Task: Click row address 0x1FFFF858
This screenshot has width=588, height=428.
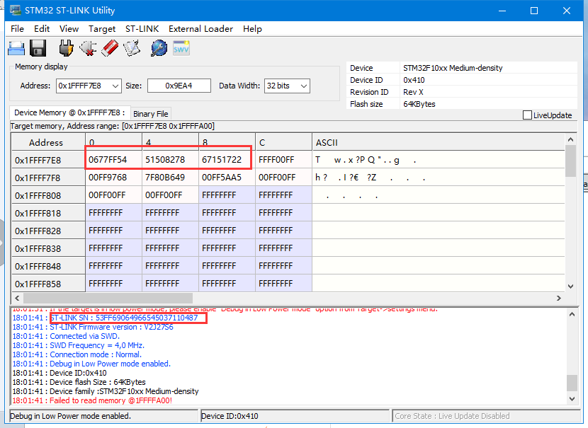Action: pos(48,284)
